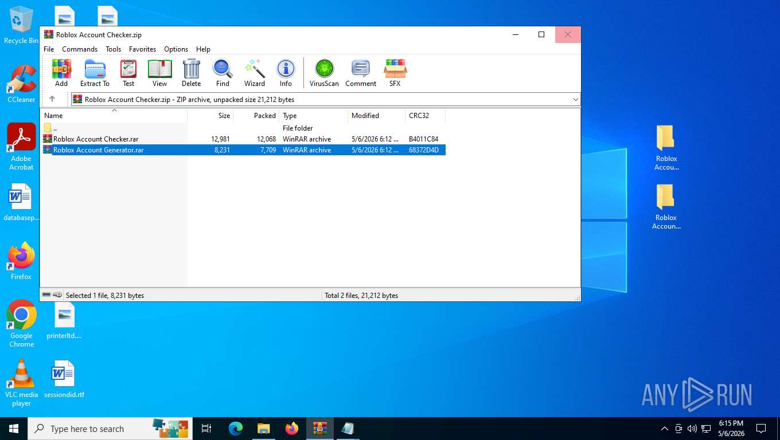Click the Windows Start button
The width and height of the screenshot is (780, 440).
14,429
